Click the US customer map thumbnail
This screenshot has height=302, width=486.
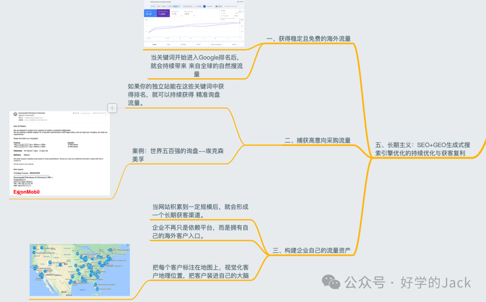point(79,270)
